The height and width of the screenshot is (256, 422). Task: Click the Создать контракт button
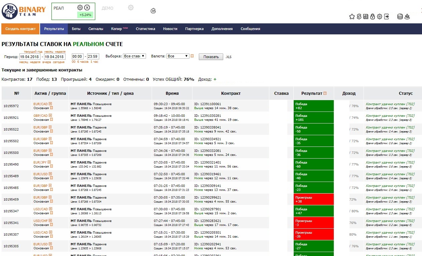coord(20,29)
